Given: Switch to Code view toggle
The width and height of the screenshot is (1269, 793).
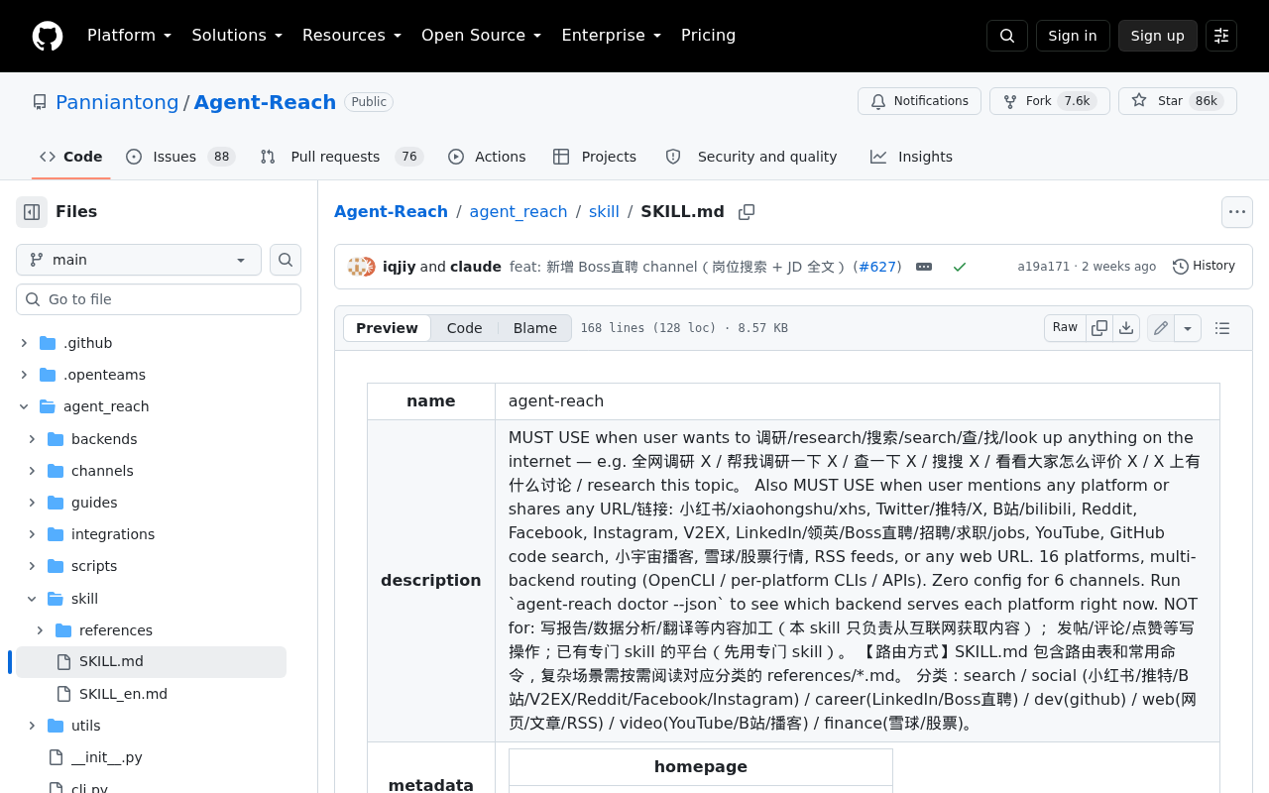Looking at the screenshot, I should 464,328.
